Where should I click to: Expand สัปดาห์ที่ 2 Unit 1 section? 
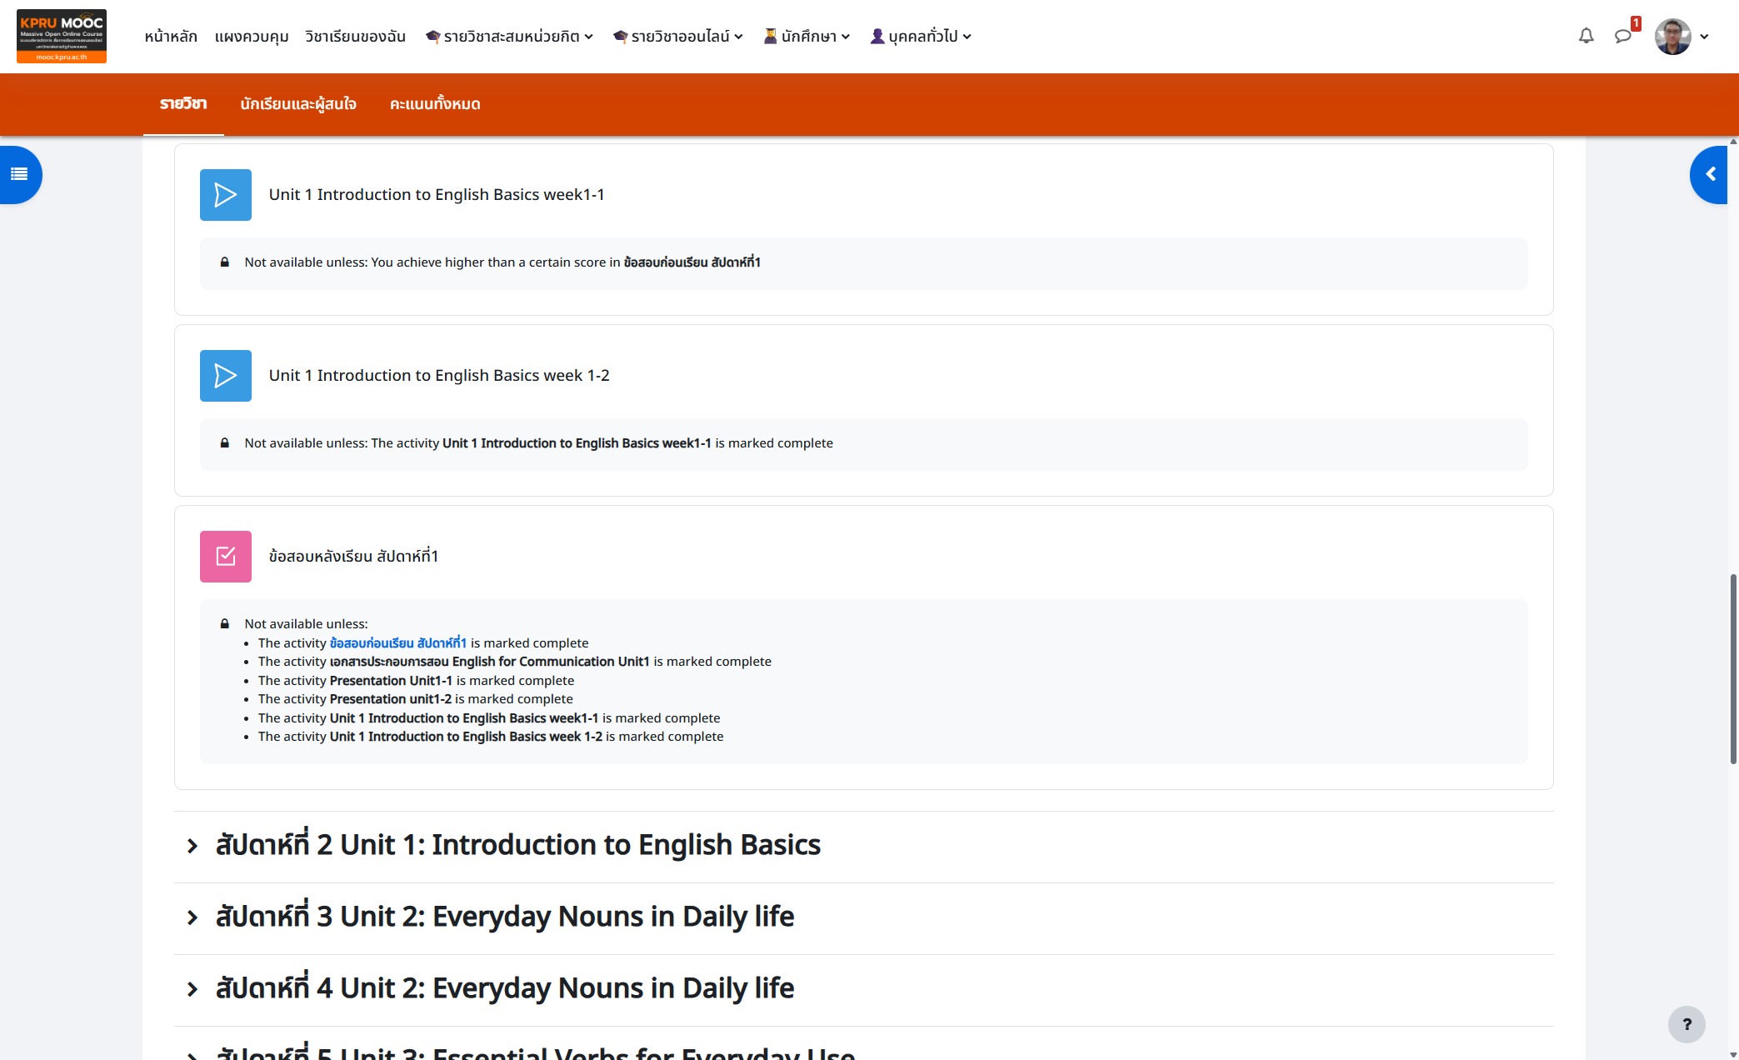coord(192,846)
